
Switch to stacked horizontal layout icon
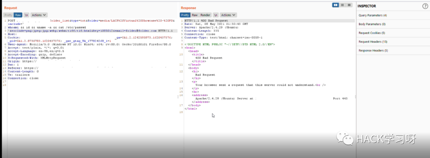tap(342, 5)
